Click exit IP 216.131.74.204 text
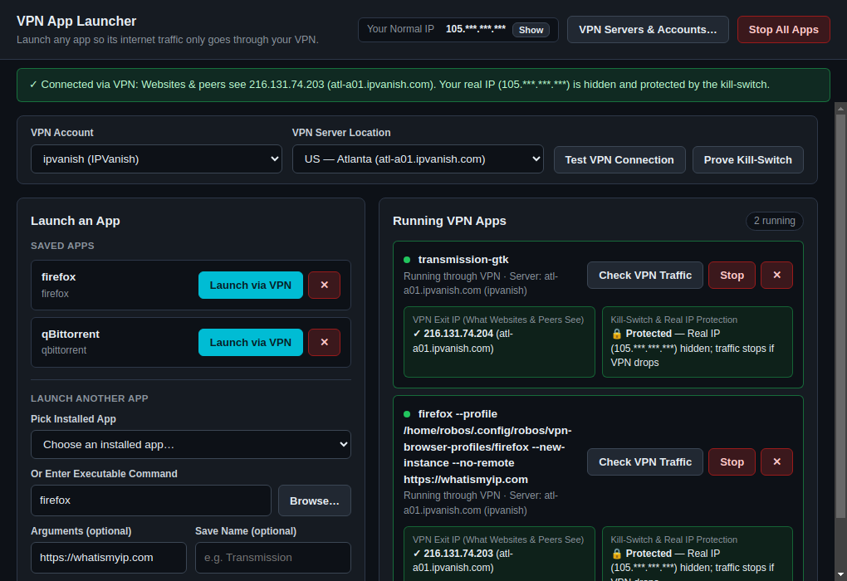Viewport: 847px width, 581px height. (x=458, y=334)
